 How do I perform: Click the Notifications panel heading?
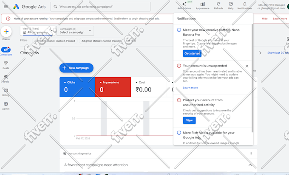point(186,19)
